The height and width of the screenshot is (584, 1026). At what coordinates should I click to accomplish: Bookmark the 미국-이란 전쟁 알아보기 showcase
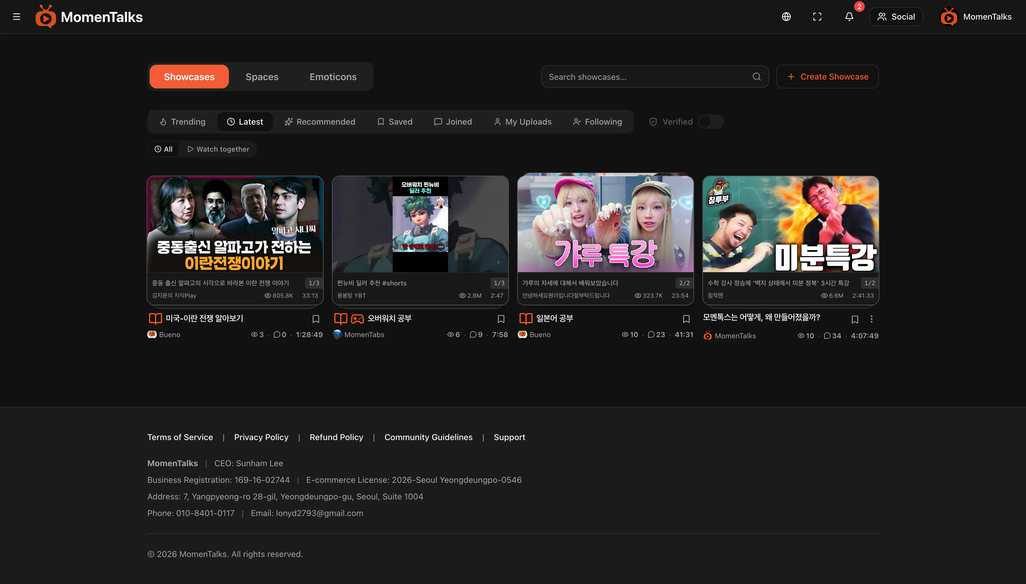click(x=316, y=319)
